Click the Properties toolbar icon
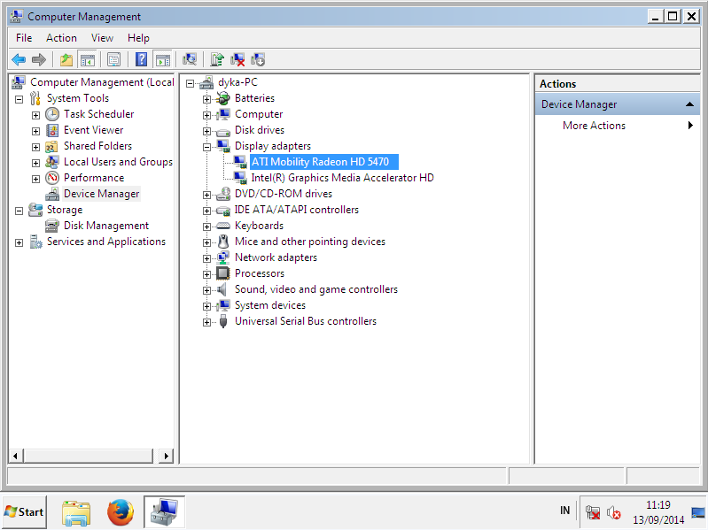The width and height of the screenshot is (708, 530). coord(113,59)
